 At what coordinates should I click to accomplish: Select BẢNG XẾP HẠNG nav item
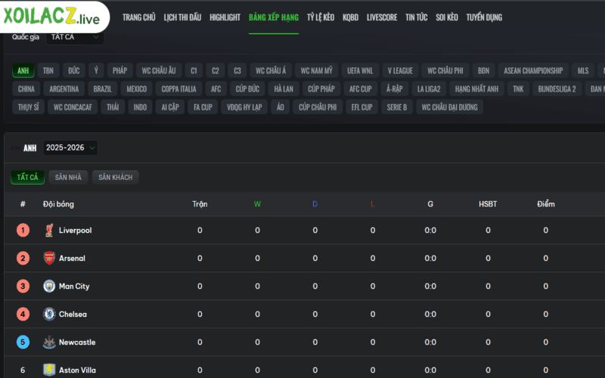[274, 17]
